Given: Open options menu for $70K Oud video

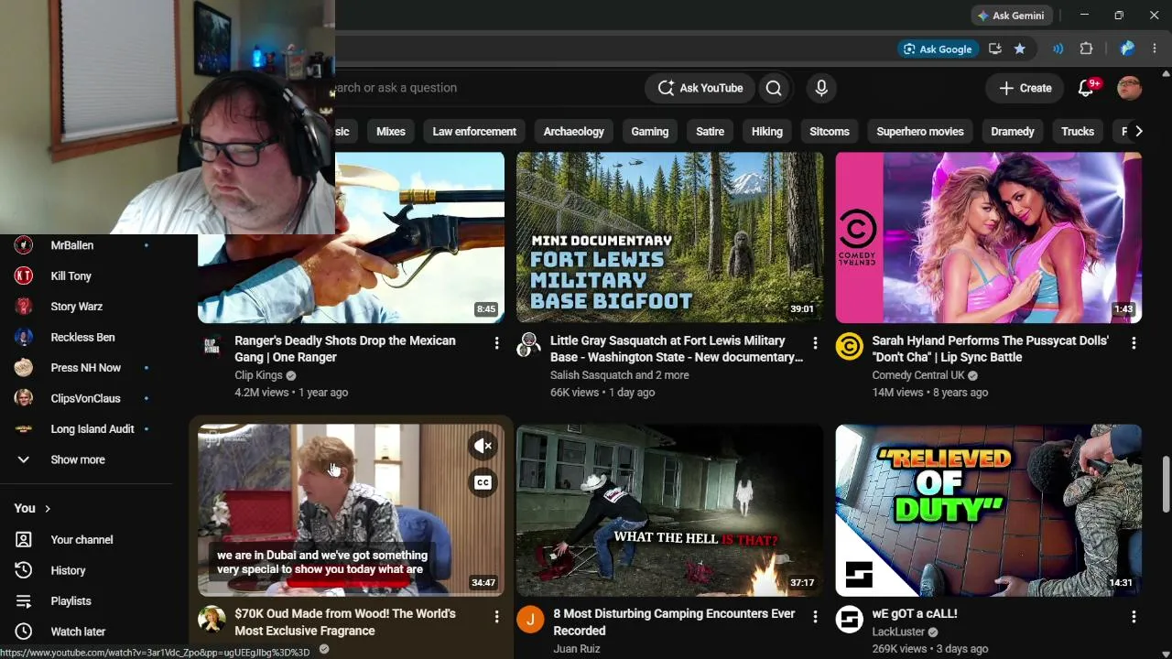Looking at the screenshot, I should (497, 618).
